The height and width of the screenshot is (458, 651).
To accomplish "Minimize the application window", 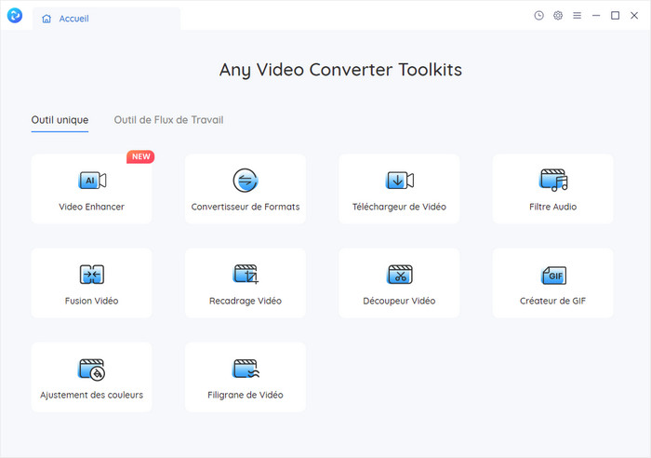I will click(x=596, y=16).
